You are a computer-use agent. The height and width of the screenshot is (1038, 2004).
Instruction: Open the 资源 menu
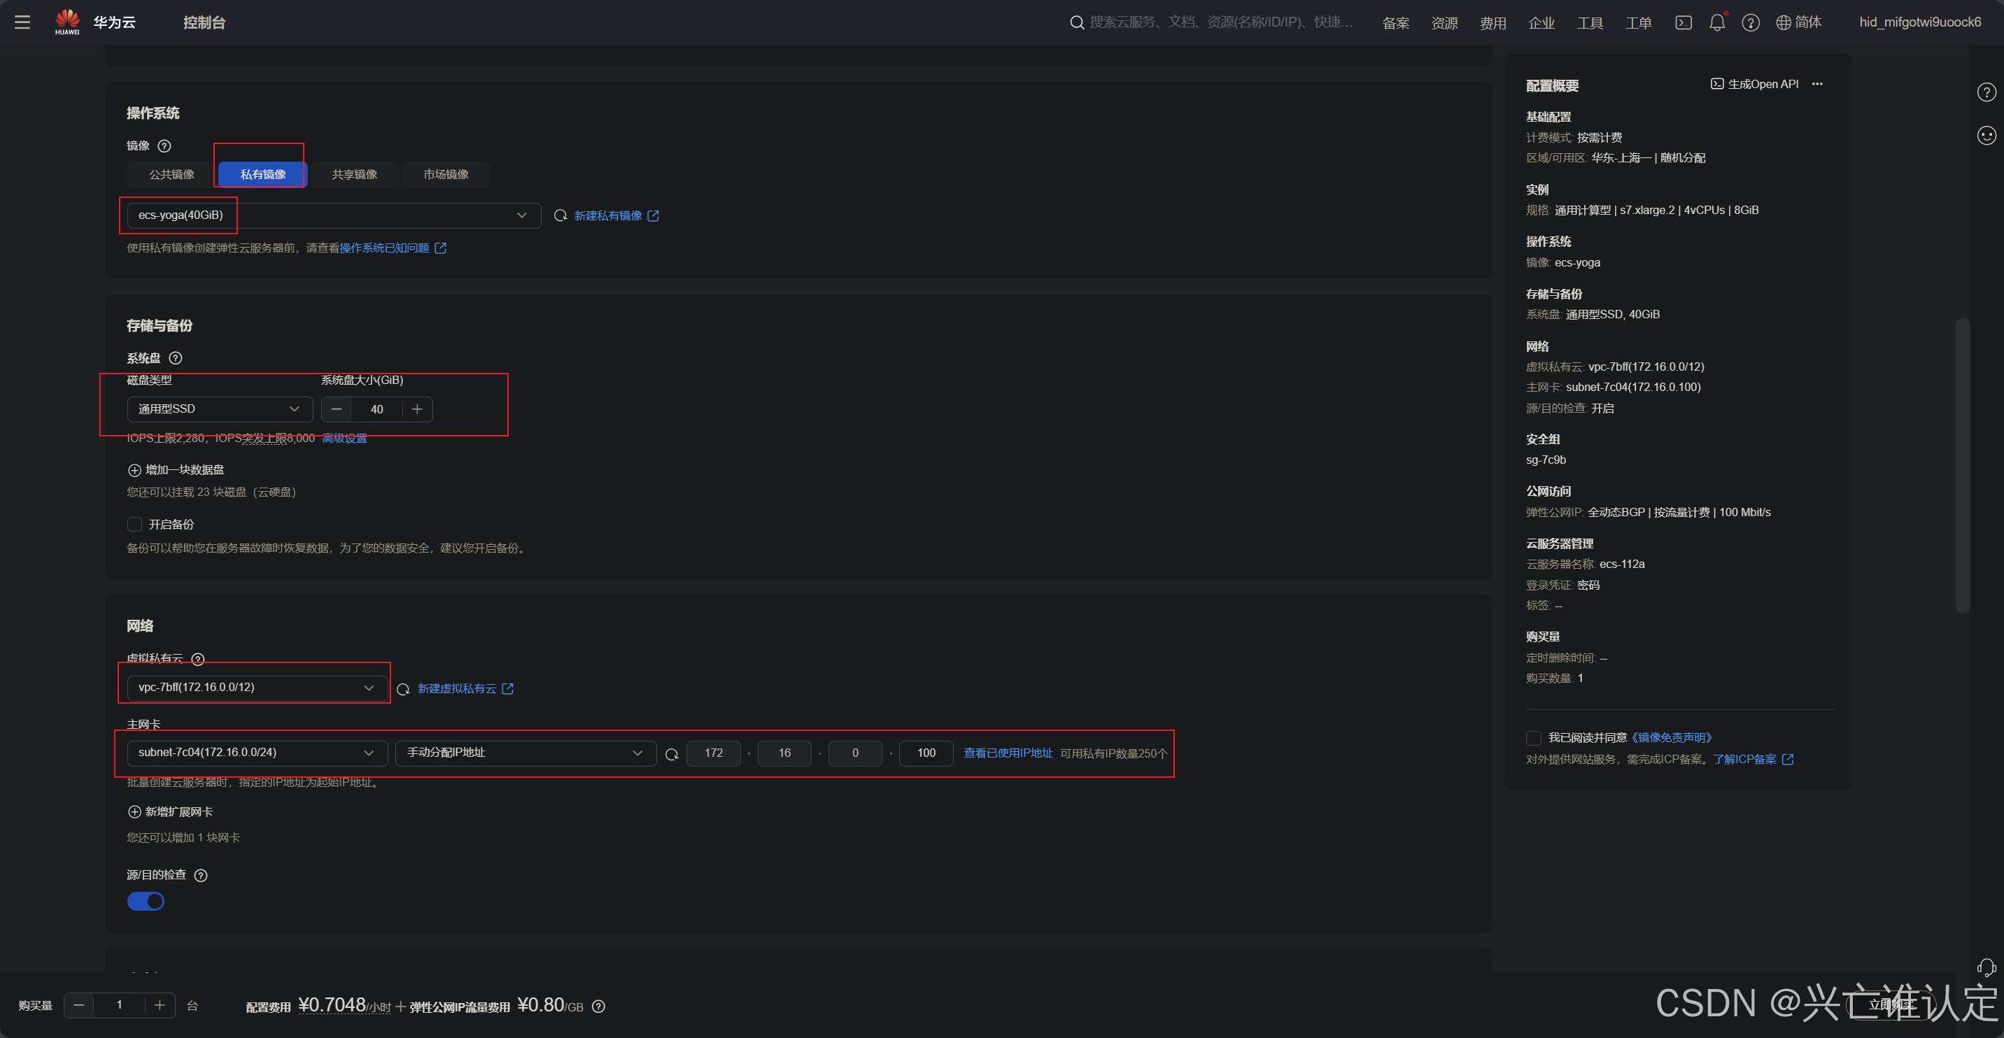point(1445,22)
